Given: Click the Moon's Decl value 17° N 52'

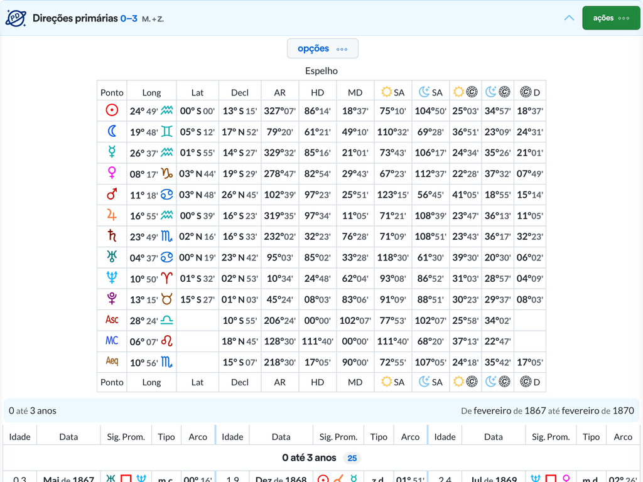Looking at the screenshot, I should click(240, 132).
